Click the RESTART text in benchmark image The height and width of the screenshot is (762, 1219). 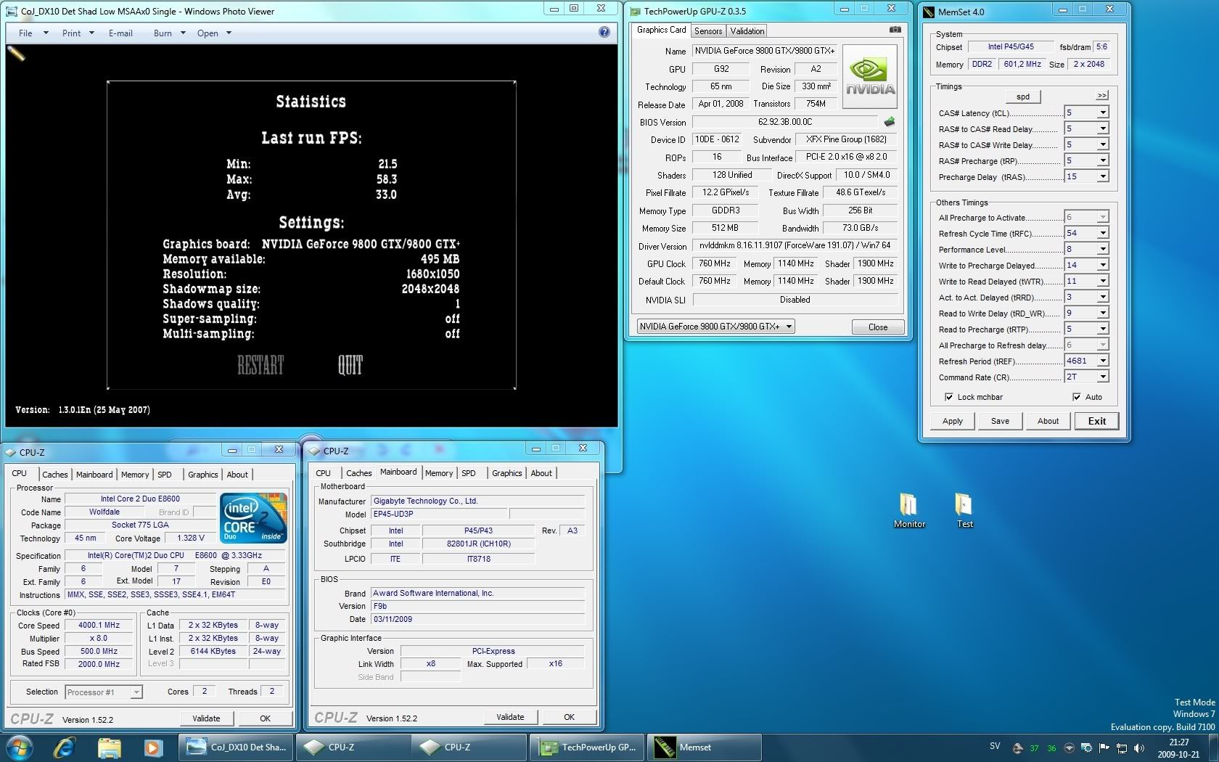[260, 365]
